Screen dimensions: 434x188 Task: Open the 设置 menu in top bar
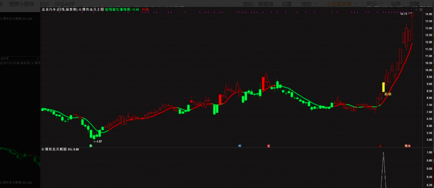(x=287, y=4)
